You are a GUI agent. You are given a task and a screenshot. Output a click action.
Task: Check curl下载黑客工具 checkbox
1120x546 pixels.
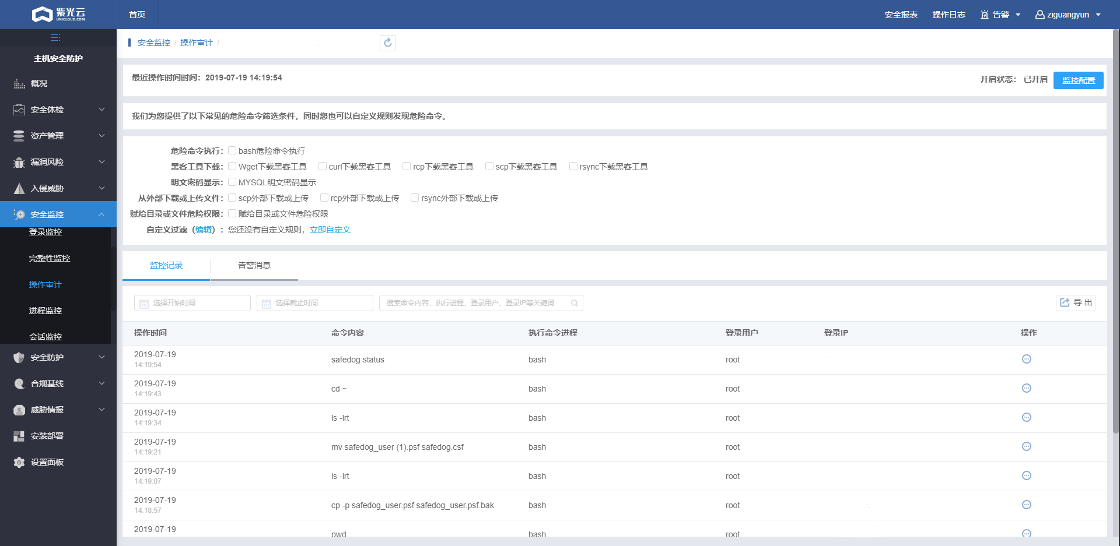[x=323, y=166]
